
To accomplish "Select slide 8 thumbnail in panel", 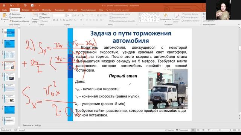I will [9, 110].
